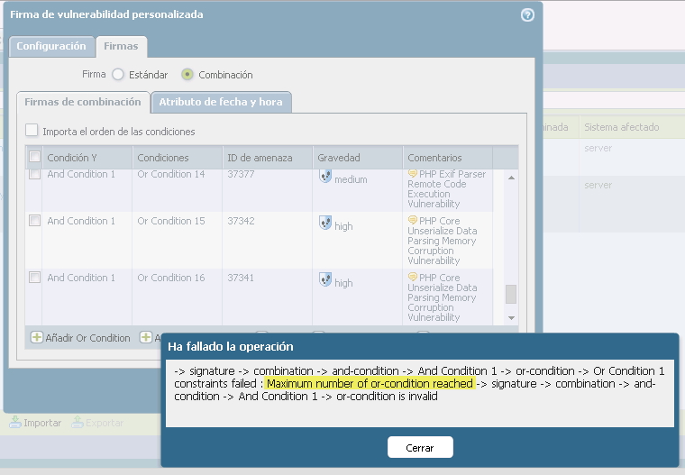
Task: Click threat ID 37342 cell
Action: [241, 221]
